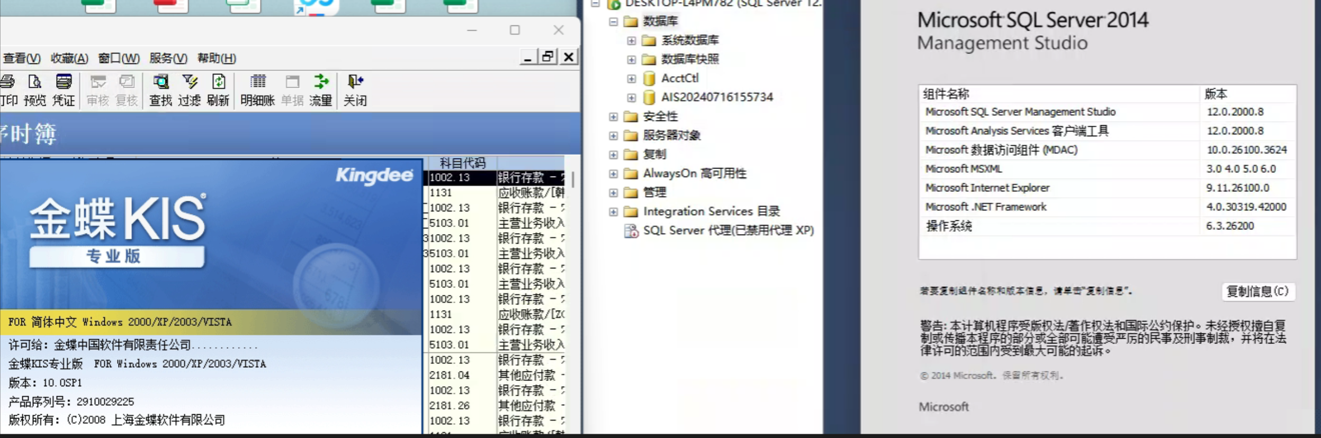Click the AlwaysOn 高可用性 folder icon
The image size is (1321, 438).
[631, 174]
